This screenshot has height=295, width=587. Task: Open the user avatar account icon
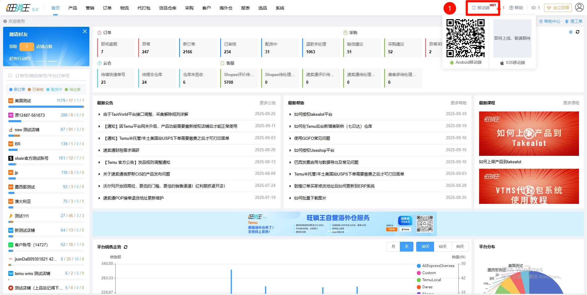579,7
